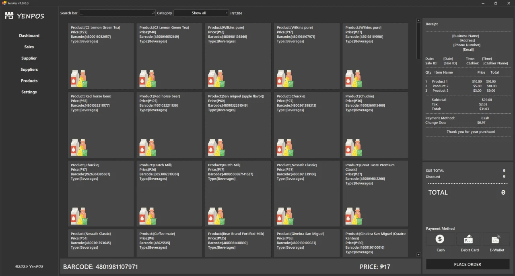Select the E-Wallet payment icon
This screenshot has height=276, width=515.
[496, 239]
